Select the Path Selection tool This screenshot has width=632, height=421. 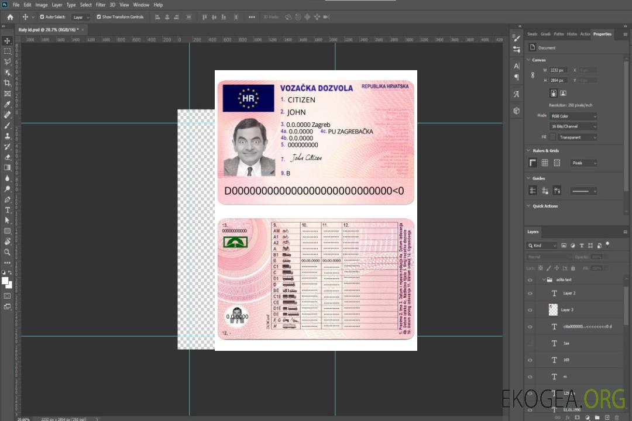[7, 220]
